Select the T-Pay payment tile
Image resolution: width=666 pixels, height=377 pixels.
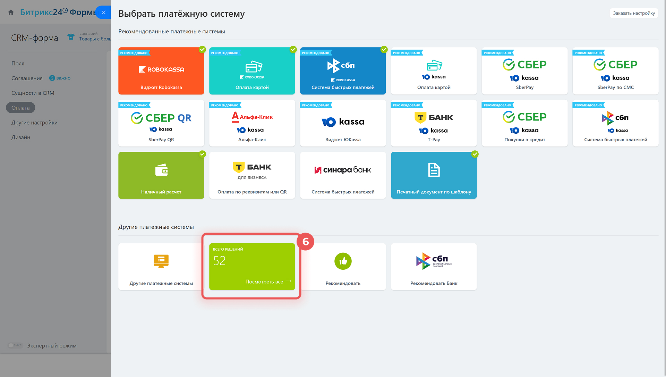point(434,123)
